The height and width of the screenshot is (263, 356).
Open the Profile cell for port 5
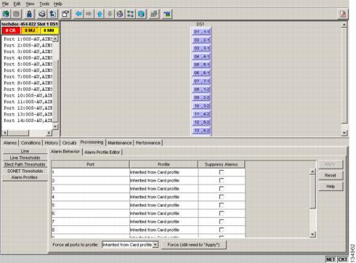click(x=163, y=206)
